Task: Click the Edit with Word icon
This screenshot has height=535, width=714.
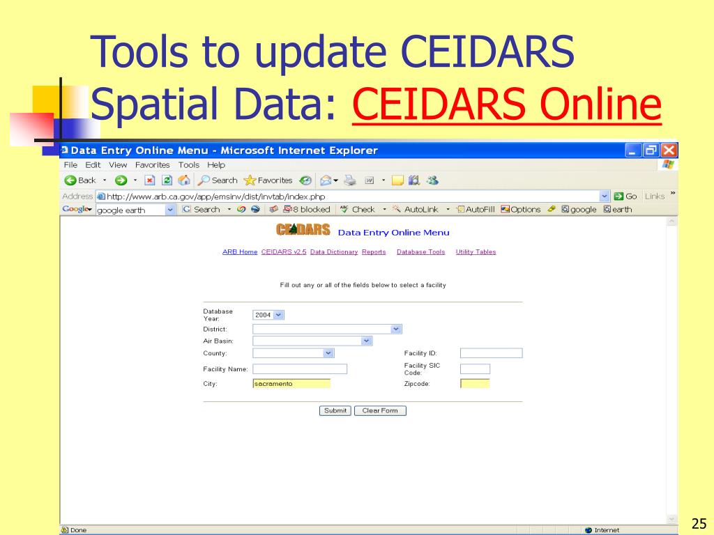Action: pos(370,180)
